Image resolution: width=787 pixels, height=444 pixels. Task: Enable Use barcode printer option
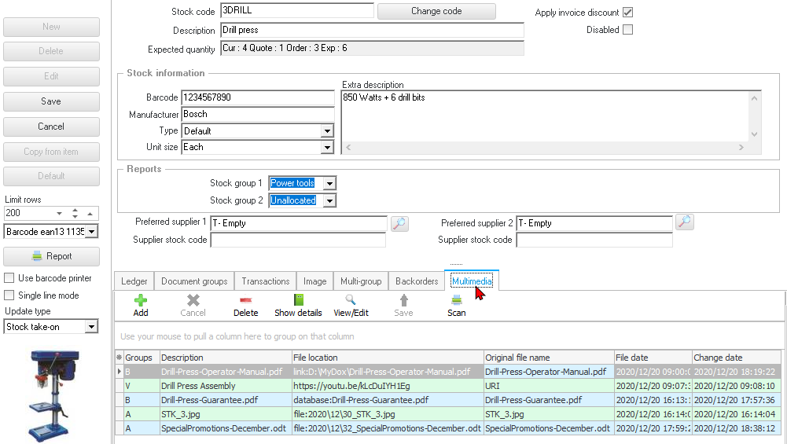tap(9, 278)
